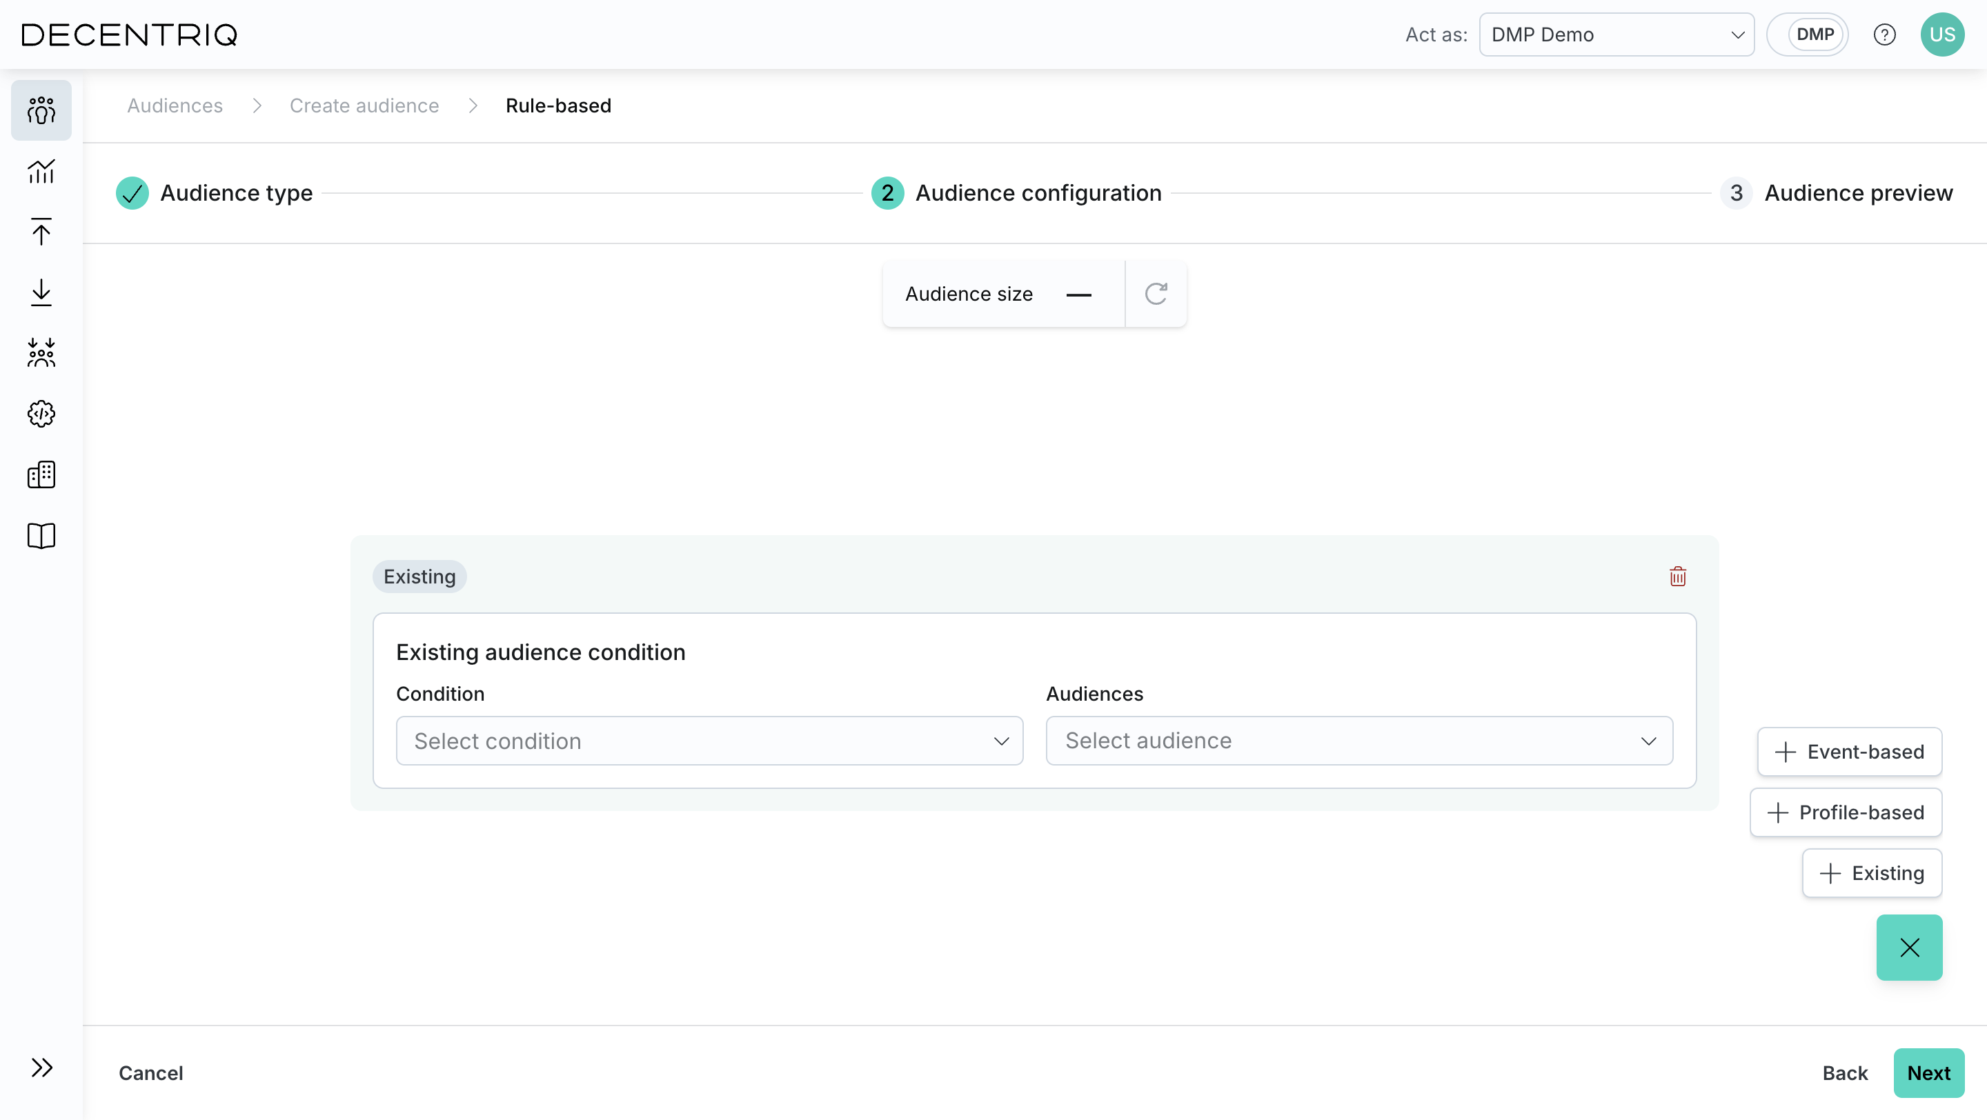Image resolution: width=1987 pixels, height=1120 pixels.
Task: Add an Existing audience rule
Action: click(1872, 873)
